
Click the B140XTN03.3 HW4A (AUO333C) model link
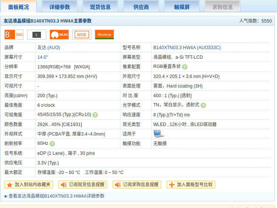pyautogui.click(x=187, y=48)
